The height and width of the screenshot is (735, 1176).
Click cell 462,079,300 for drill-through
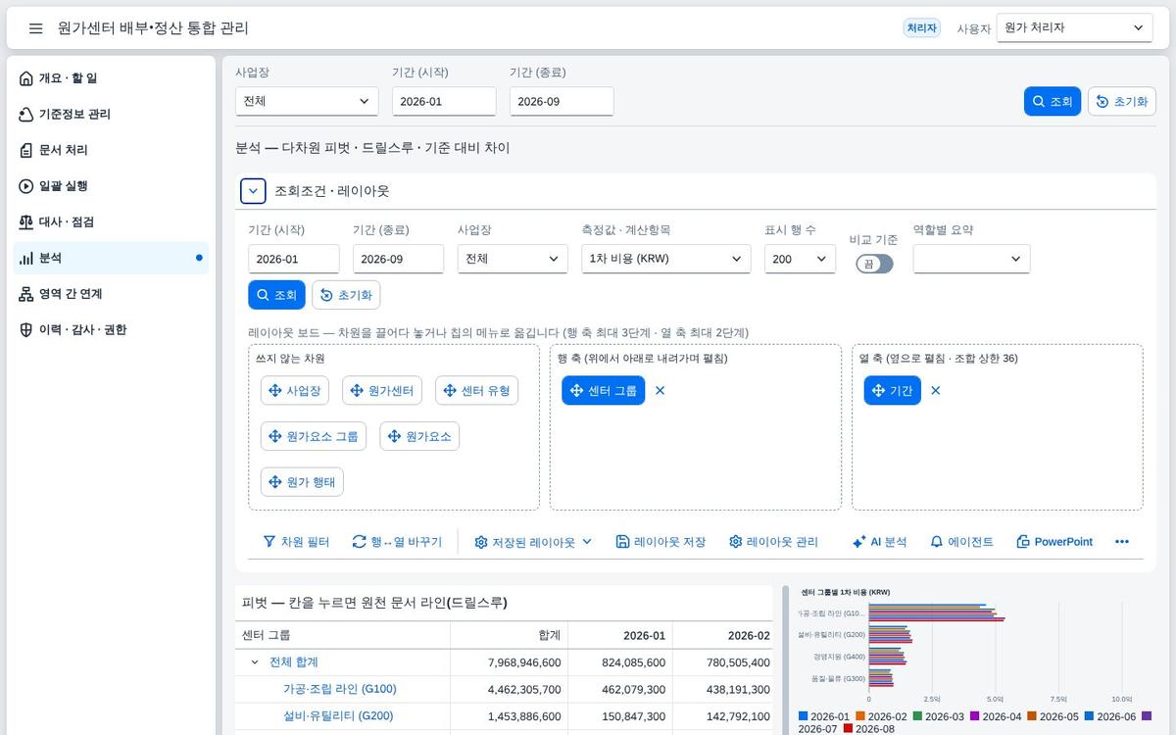click(620, 689)
